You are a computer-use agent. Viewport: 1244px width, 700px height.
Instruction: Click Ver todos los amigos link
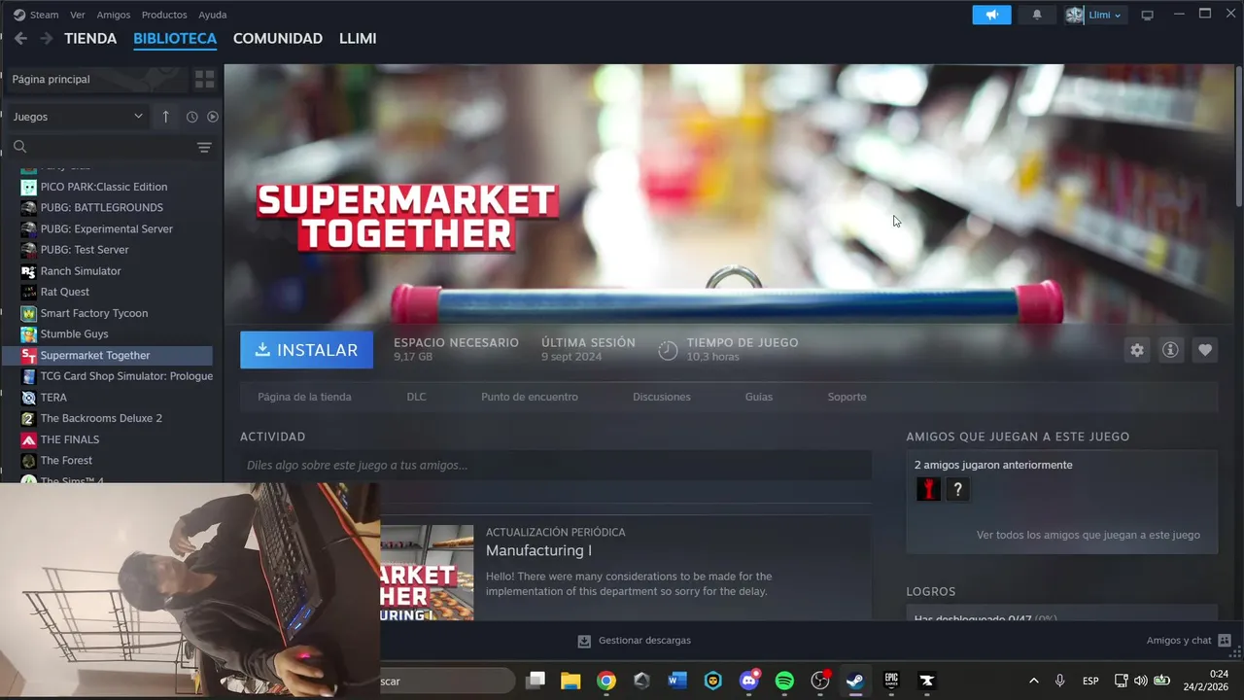(1088, 535)
